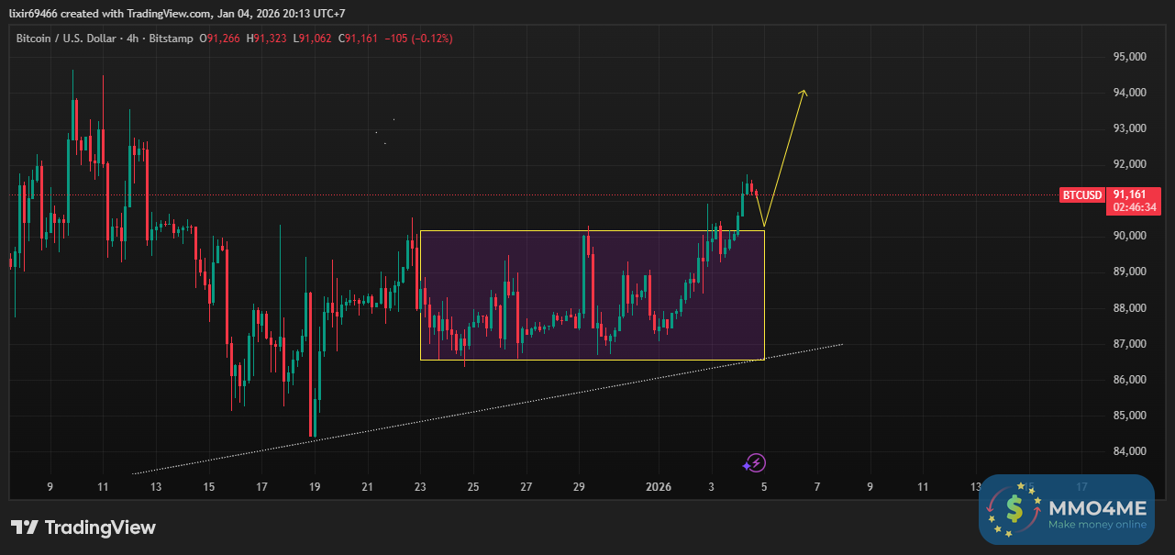Click the 5 date label on time axis
The image size is (1175, 555).
764,487
